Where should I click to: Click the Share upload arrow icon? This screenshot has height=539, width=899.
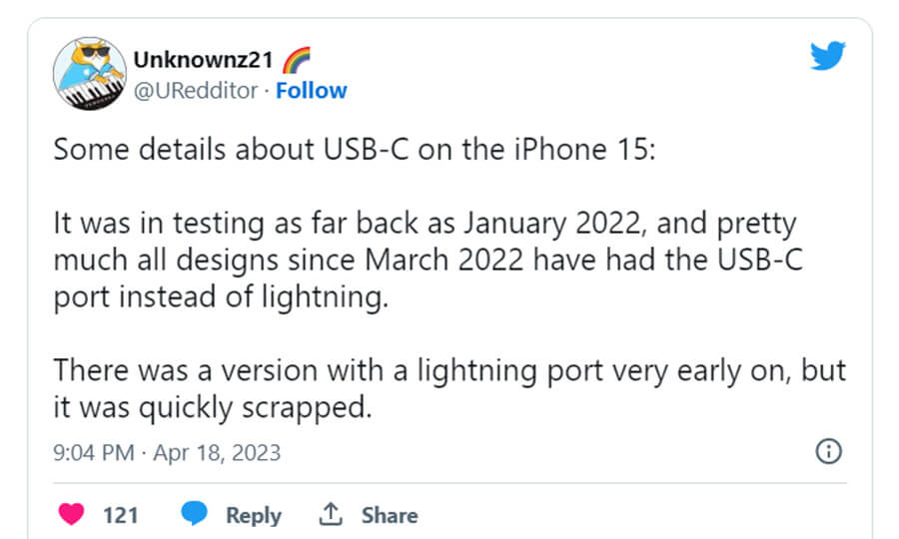[331, 515]
